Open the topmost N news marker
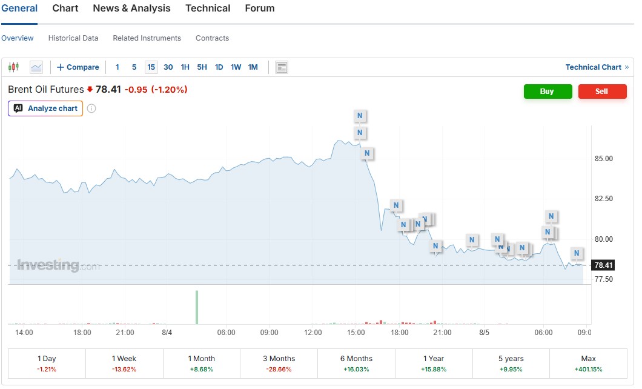The image size is (642, 389). pyautogui.click(x=360, y=116)
